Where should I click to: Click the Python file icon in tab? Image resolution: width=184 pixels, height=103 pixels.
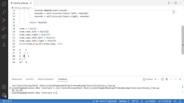[x=11, y=3]
